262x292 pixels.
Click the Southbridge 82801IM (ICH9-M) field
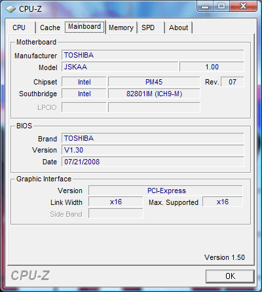click(x=154, y=94)
